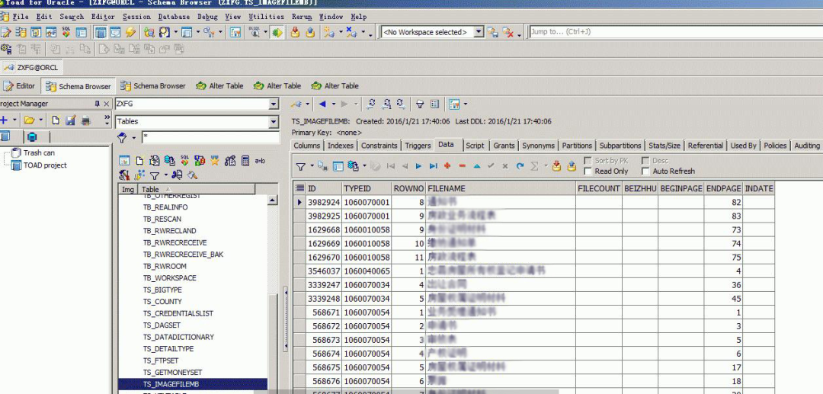The image size is (823, 394).
Task: Click the red delete record minus icon
Action: click(x=462, y=166)
